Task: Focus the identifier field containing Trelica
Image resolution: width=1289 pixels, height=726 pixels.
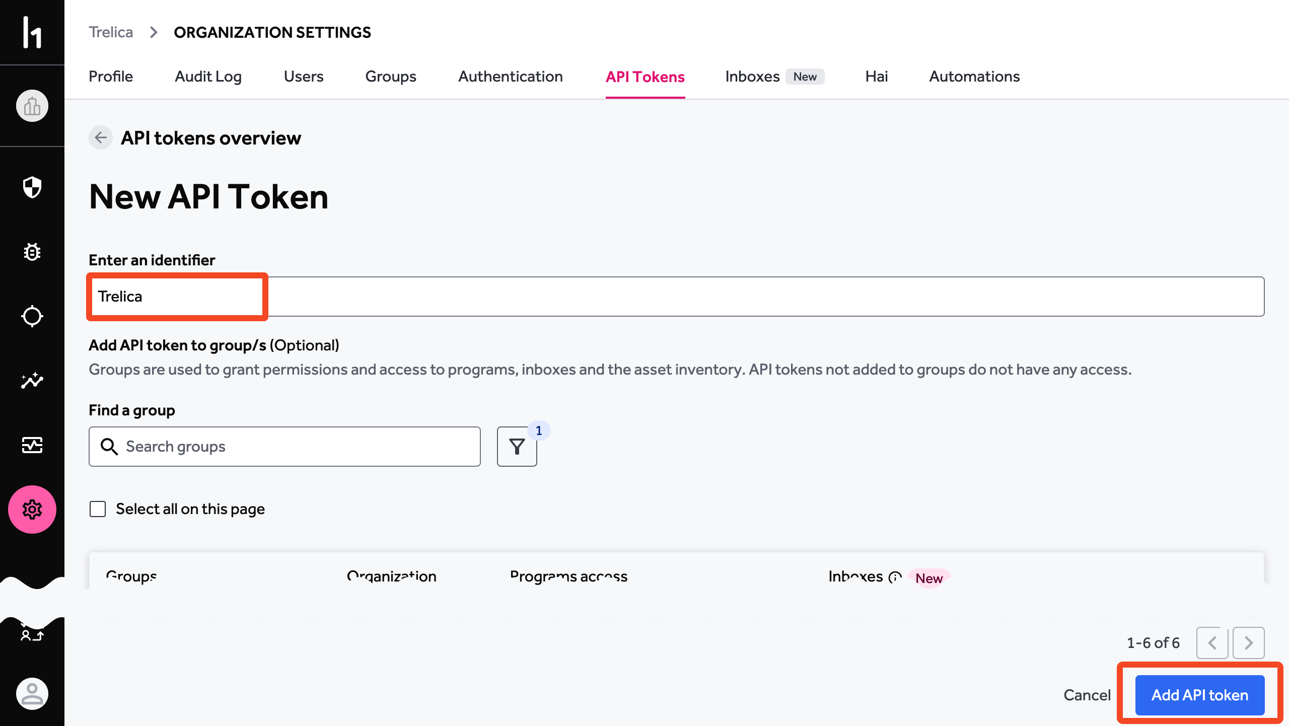Action: click(676, 297)
